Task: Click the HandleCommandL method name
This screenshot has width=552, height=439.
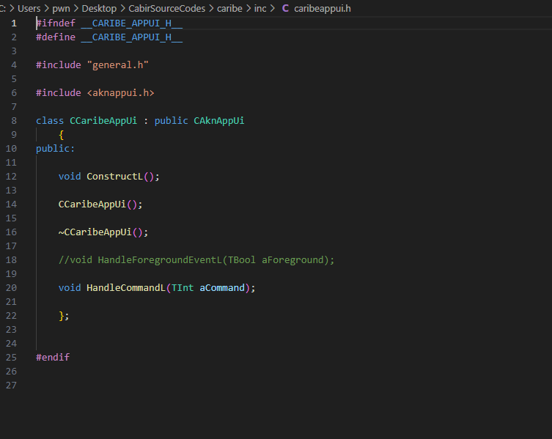Action: (126, 287)
